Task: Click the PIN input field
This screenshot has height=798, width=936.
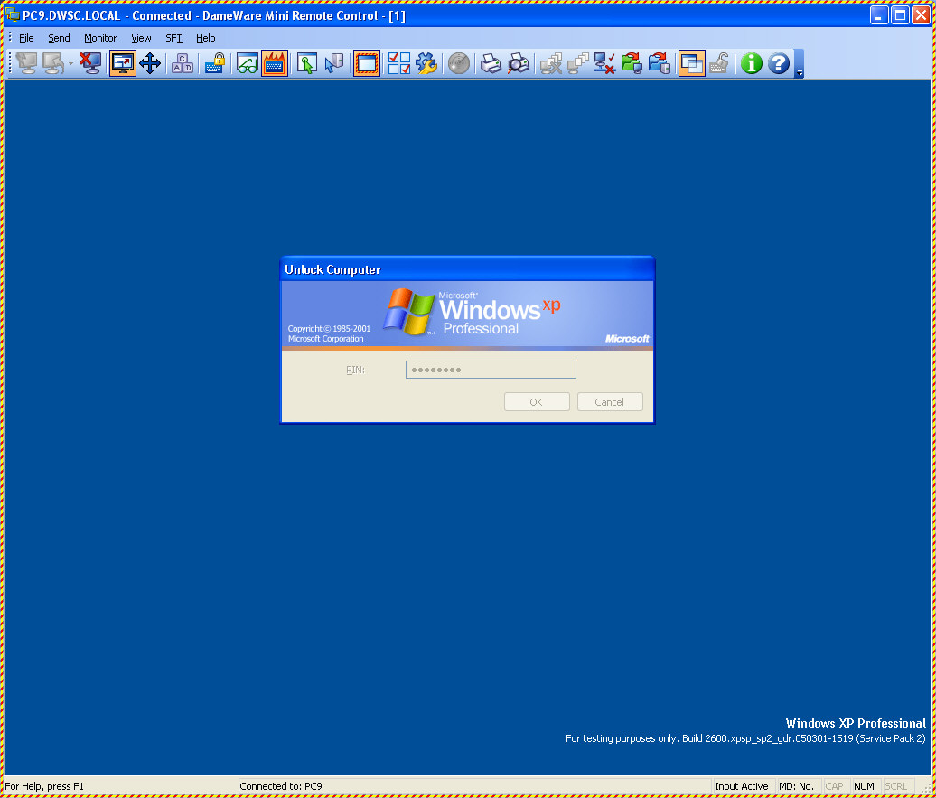Action: (491, 370)
